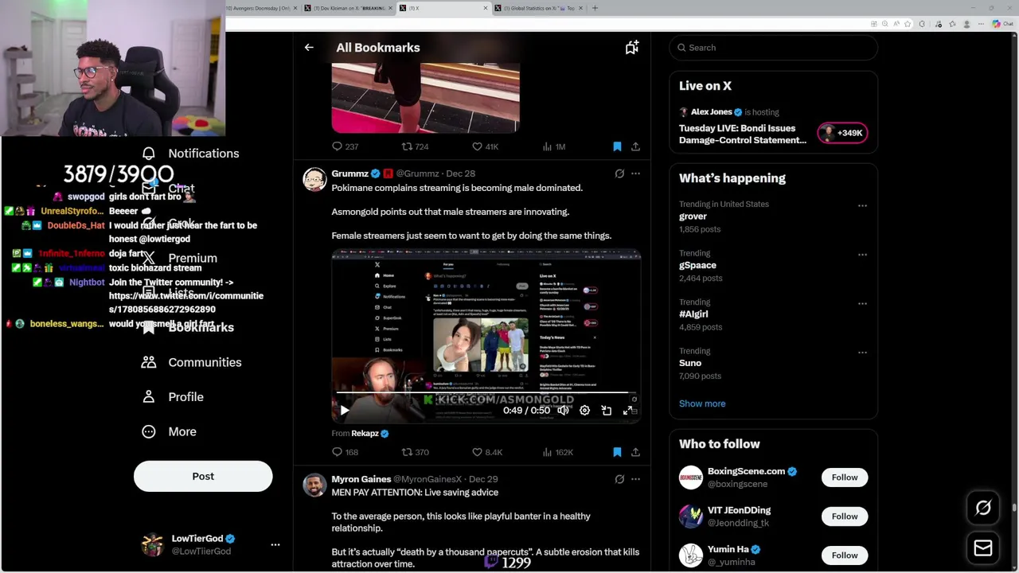1019x573 pixels.
Task: Open the Grok floating button
Action: click(983, 508)
